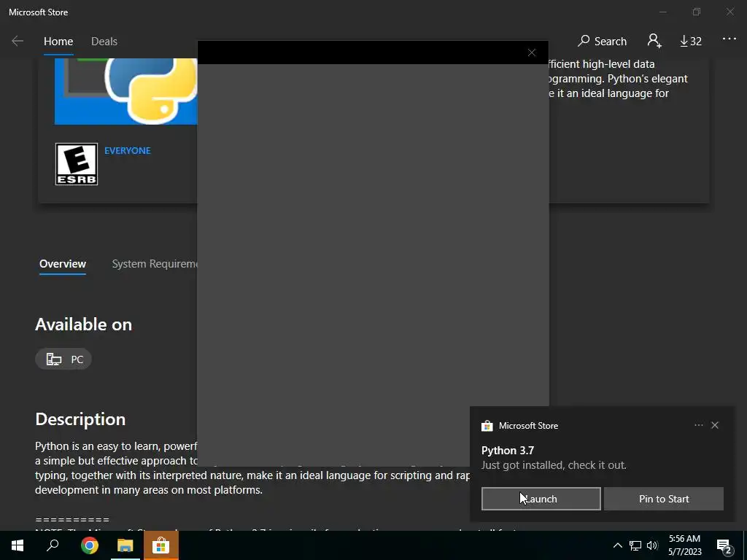This screenshot has width=747, height=560.
Task: Open File Explorer from the taskbar
Action: click(125, 545)
